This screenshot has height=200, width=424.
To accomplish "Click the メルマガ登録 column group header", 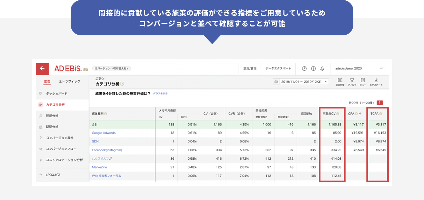I will (167, 110).
